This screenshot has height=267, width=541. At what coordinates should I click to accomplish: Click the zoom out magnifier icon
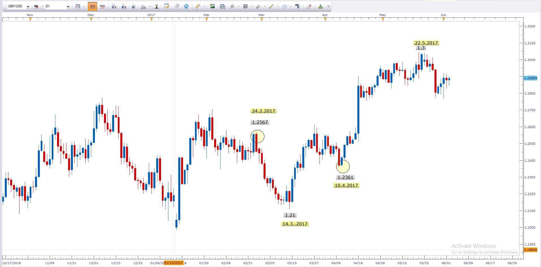124,6
